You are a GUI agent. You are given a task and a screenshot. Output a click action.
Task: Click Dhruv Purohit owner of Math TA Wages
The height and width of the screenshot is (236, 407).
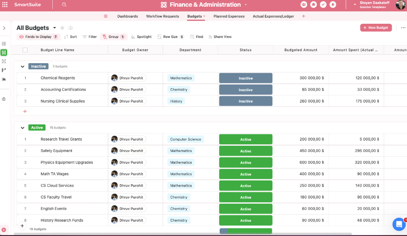pos(128,174)
